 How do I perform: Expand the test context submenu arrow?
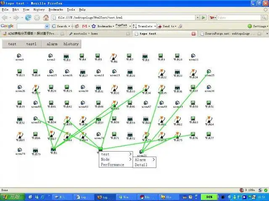coord(130,154)
